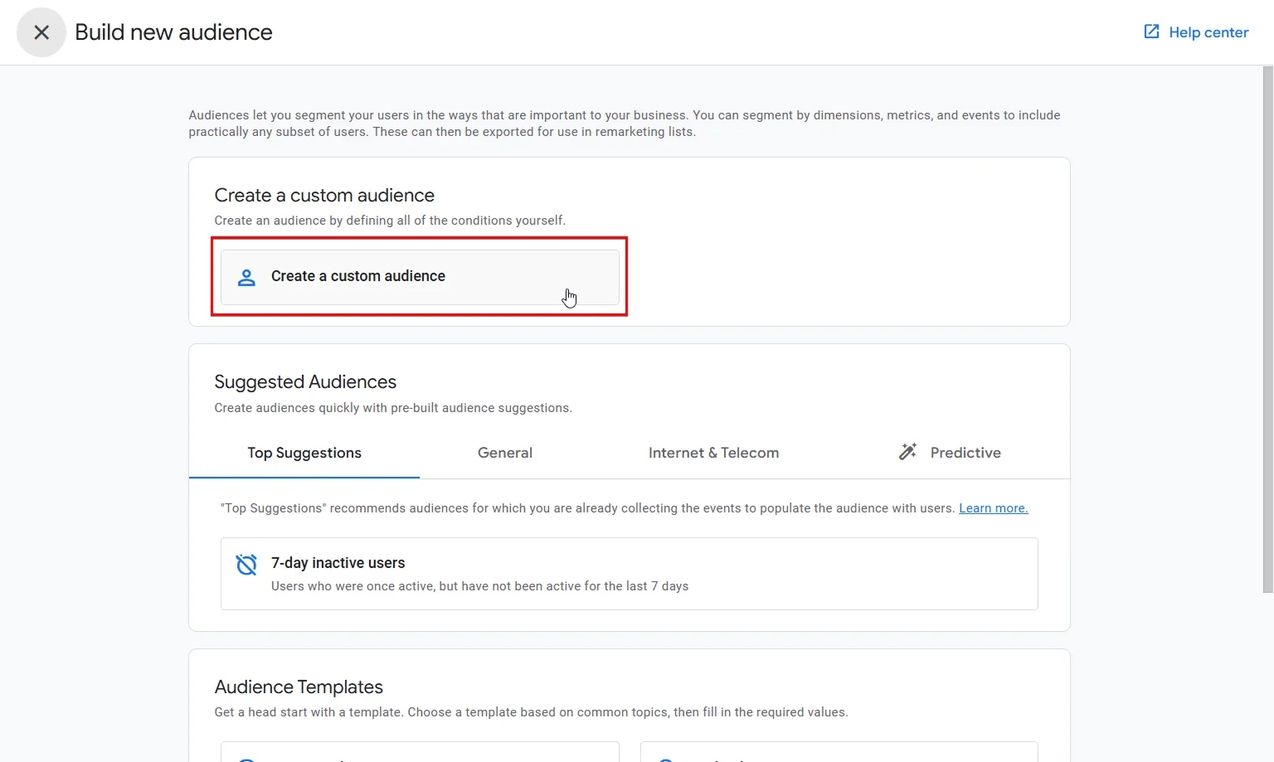Click the magic wand icon beside Predictive
Viewport: 1274px width, 762px height.
point(907,452)
